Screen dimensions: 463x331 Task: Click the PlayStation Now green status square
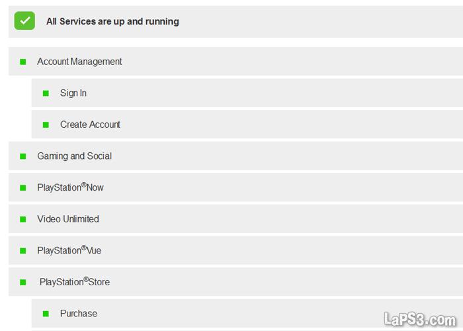[x=23, y=188]
